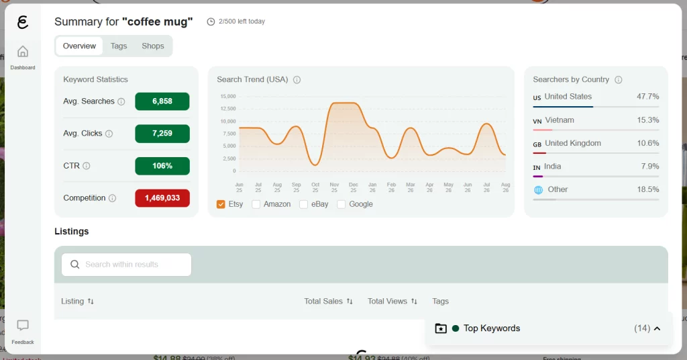Click the United States percentage bar
Image resolution: width=687 pixels, height=360 pixels.
coord(596,107)
